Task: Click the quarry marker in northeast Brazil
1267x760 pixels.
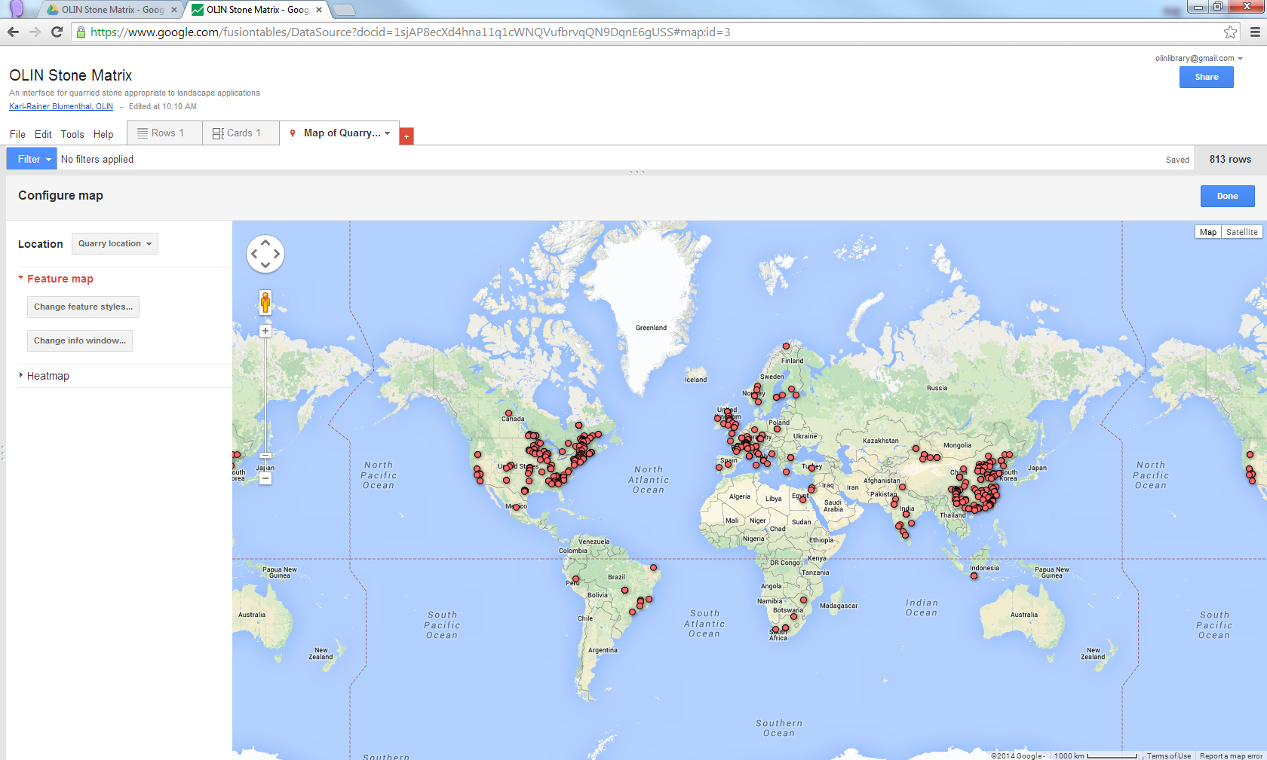Action: [653, 567]
